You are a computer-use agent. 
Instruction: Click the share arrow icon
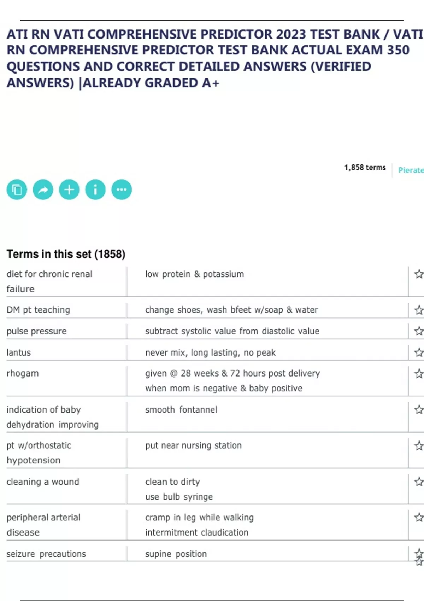43,190
